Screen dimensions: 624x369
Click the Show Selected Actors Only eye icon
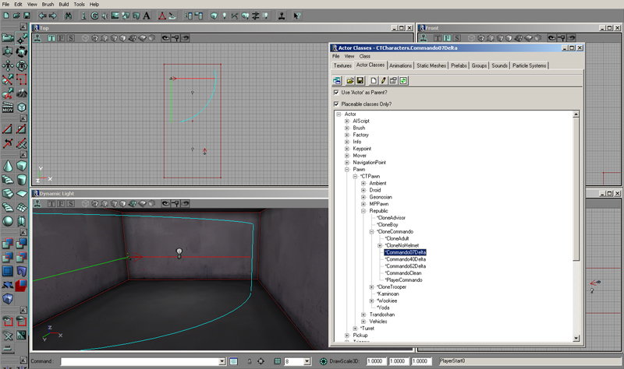coord(8,321)
